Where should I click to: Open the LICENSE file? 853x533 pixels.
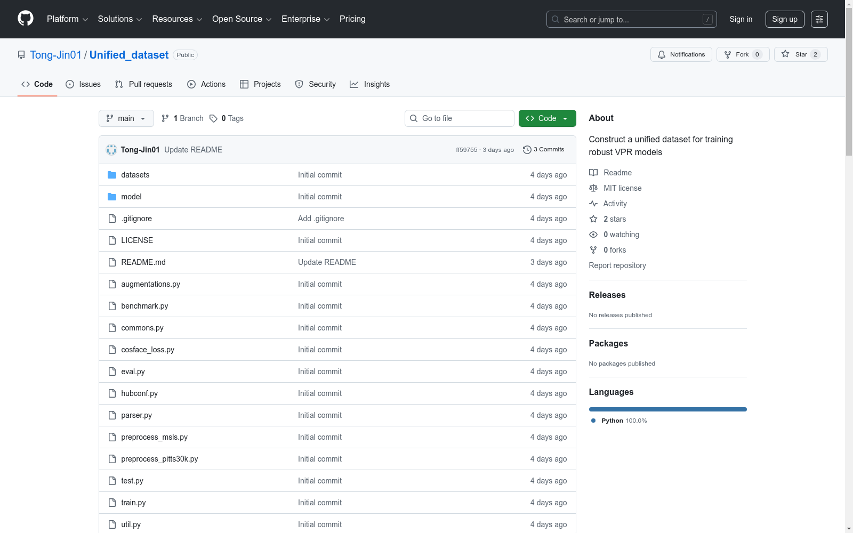pos(137,240)
